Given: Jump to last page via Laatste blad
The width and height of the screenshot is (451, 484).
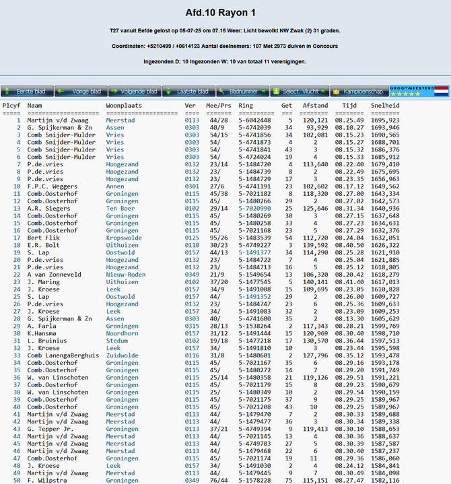Looking at the screenshot, I should click(189, 92).
